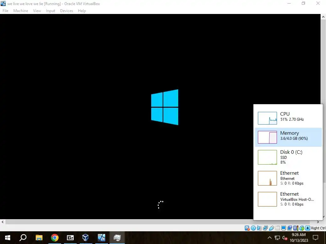
Task: Click the Right Ctrl host key label
Action: 318,228
